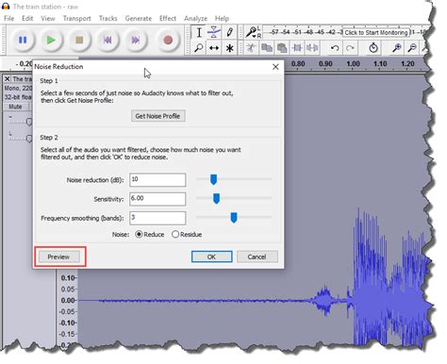Click the Preview button
447x364 pixels.
[x=58, y=256]
